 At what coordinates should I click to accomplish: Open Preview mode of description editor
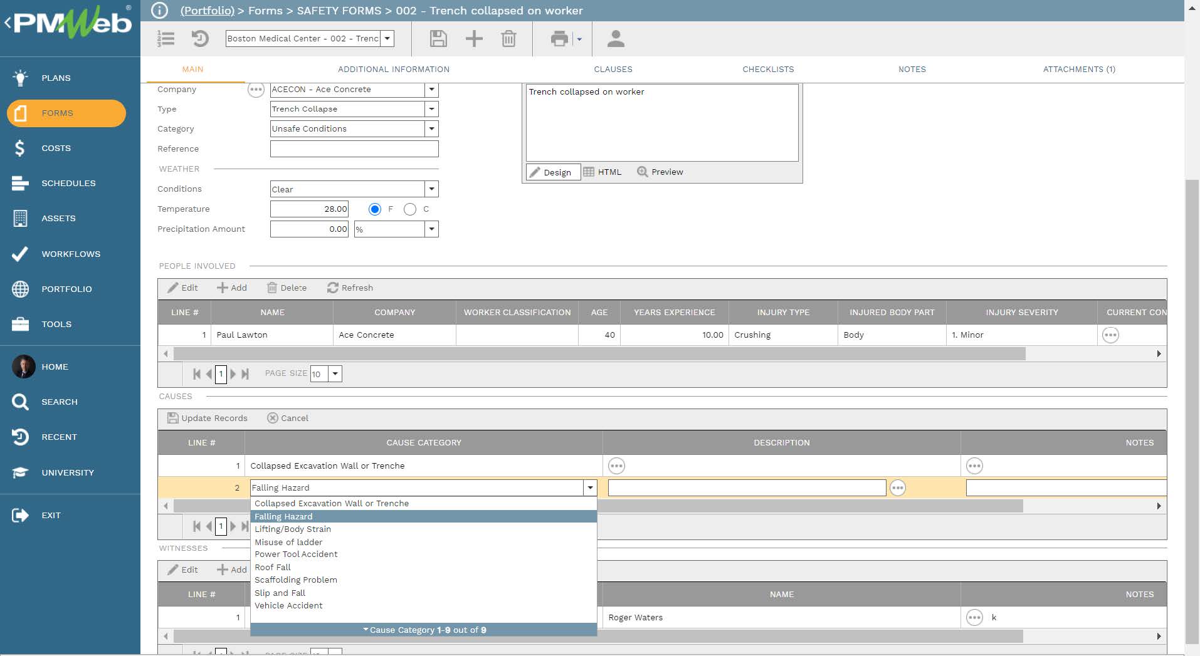click(660, 172)
